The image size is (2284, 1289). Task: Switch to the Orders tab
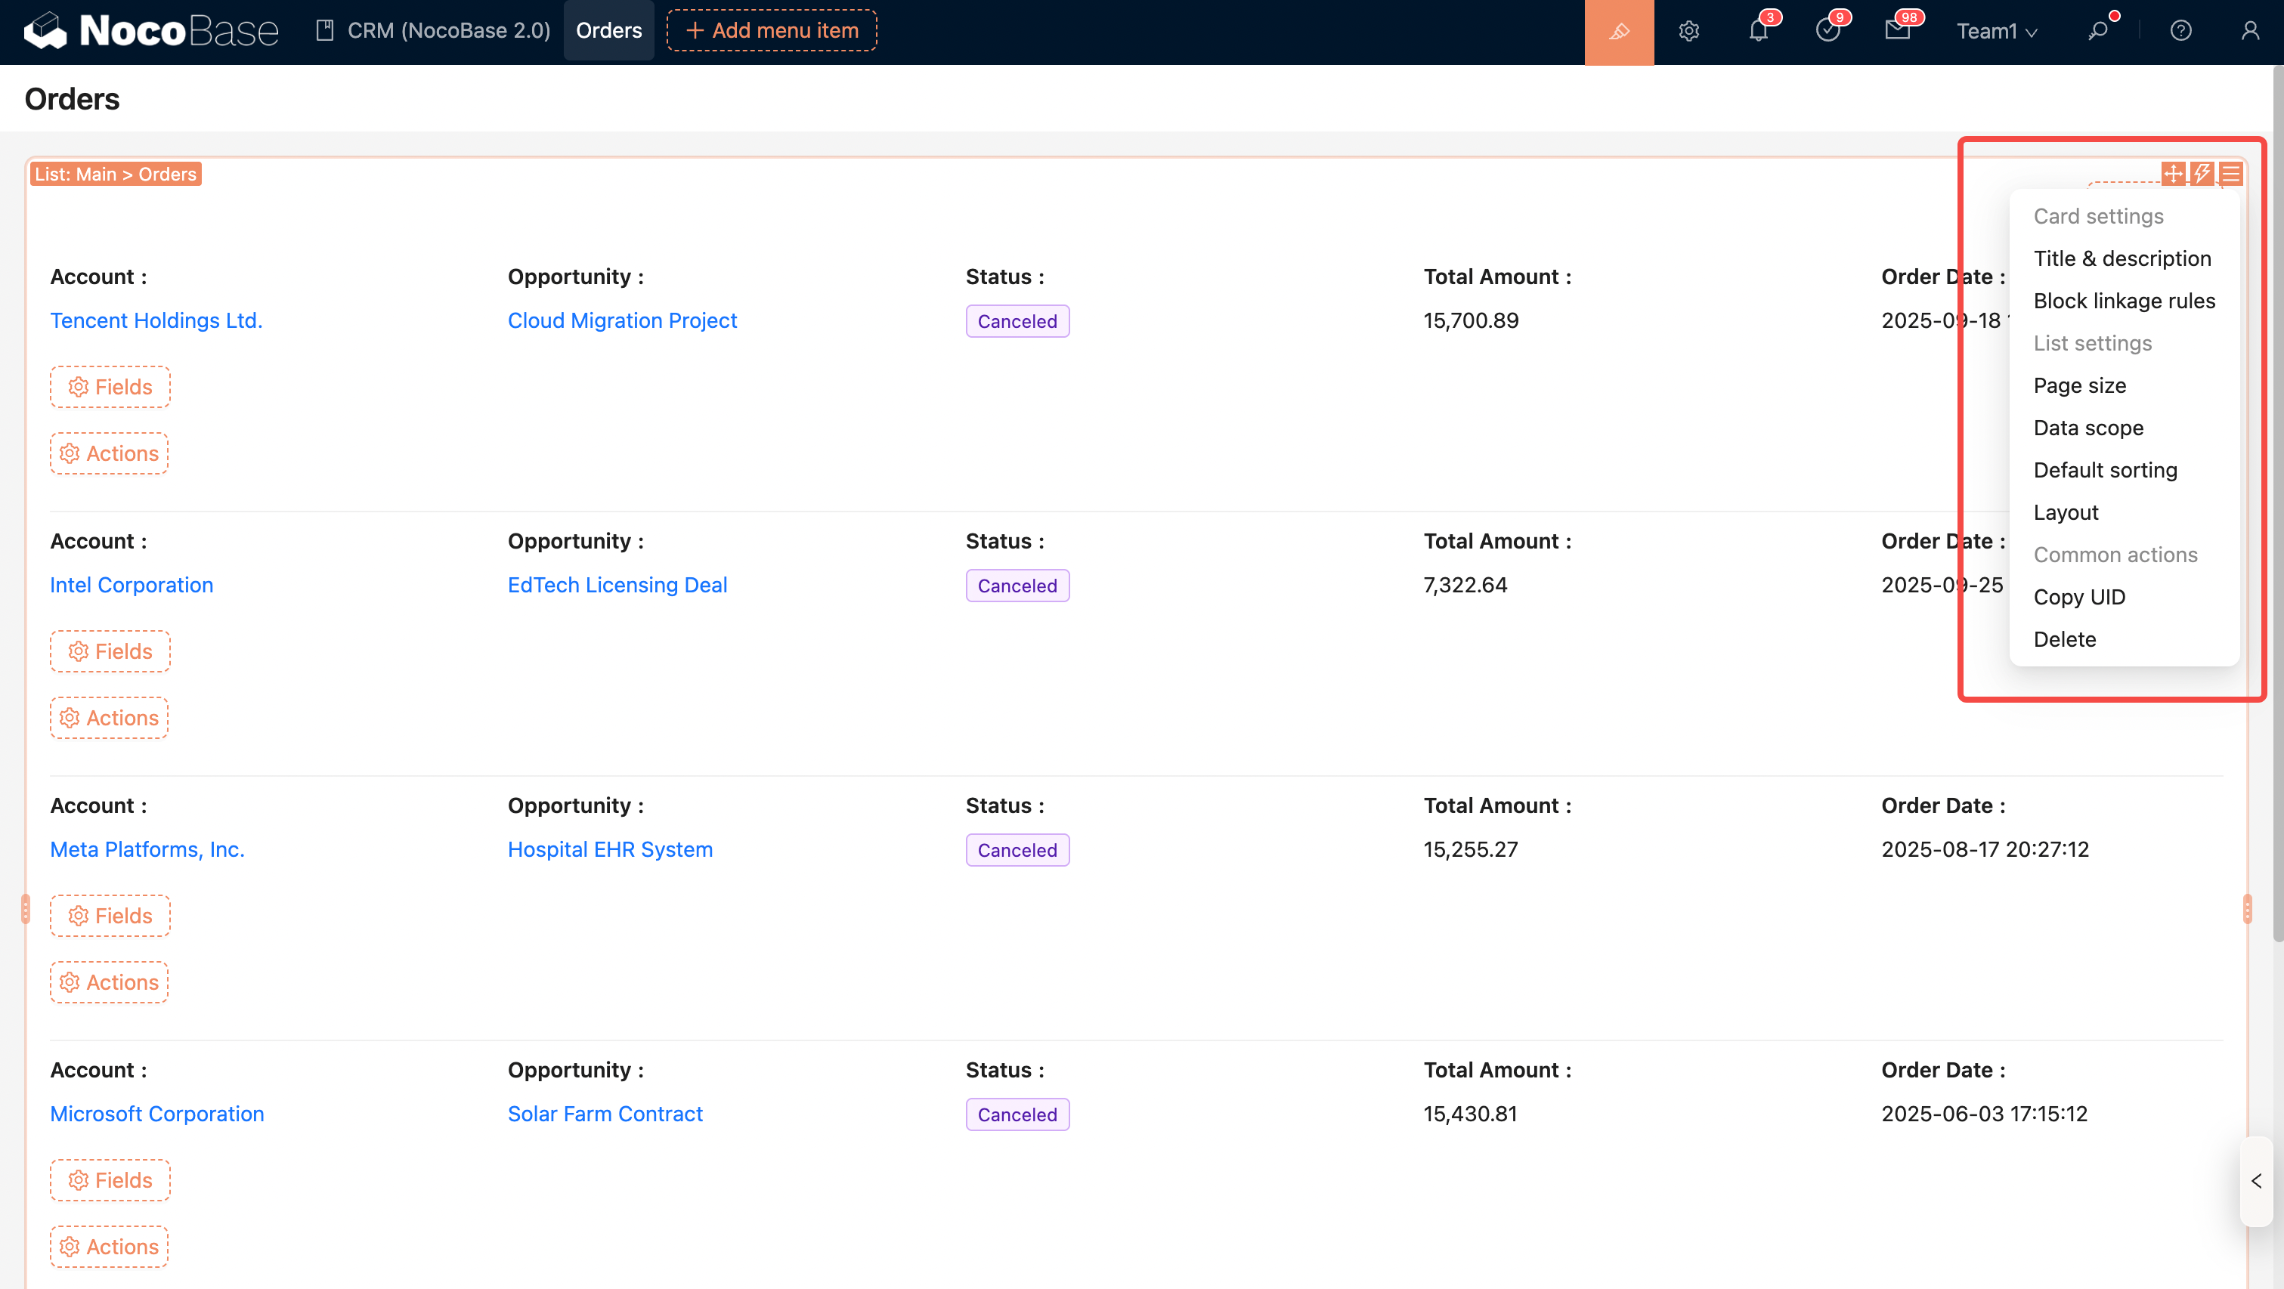[608, 31]
